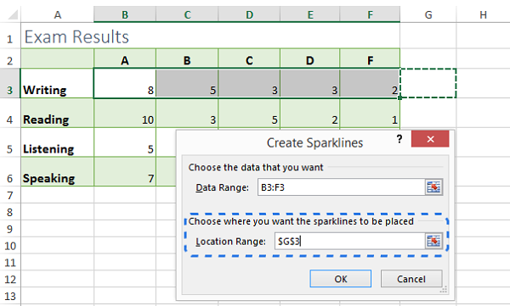
Task: Click the selection fill handle square
Action: (x=399, y=97)
